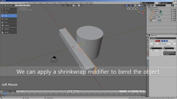Image resolution: width=177 pixels, height=99 pixels.
Task: Select the Annotate tool
Action: click(9, 29)
